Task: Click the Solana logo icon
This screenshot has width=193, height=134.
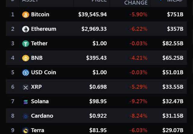Action: (26, 101)
